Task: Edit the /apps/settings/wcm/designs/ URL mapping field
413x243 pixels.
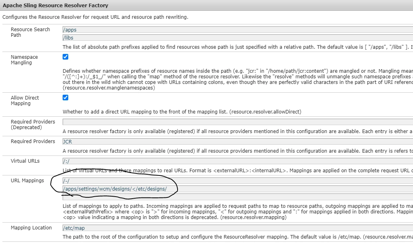Action: coord(237,189)
